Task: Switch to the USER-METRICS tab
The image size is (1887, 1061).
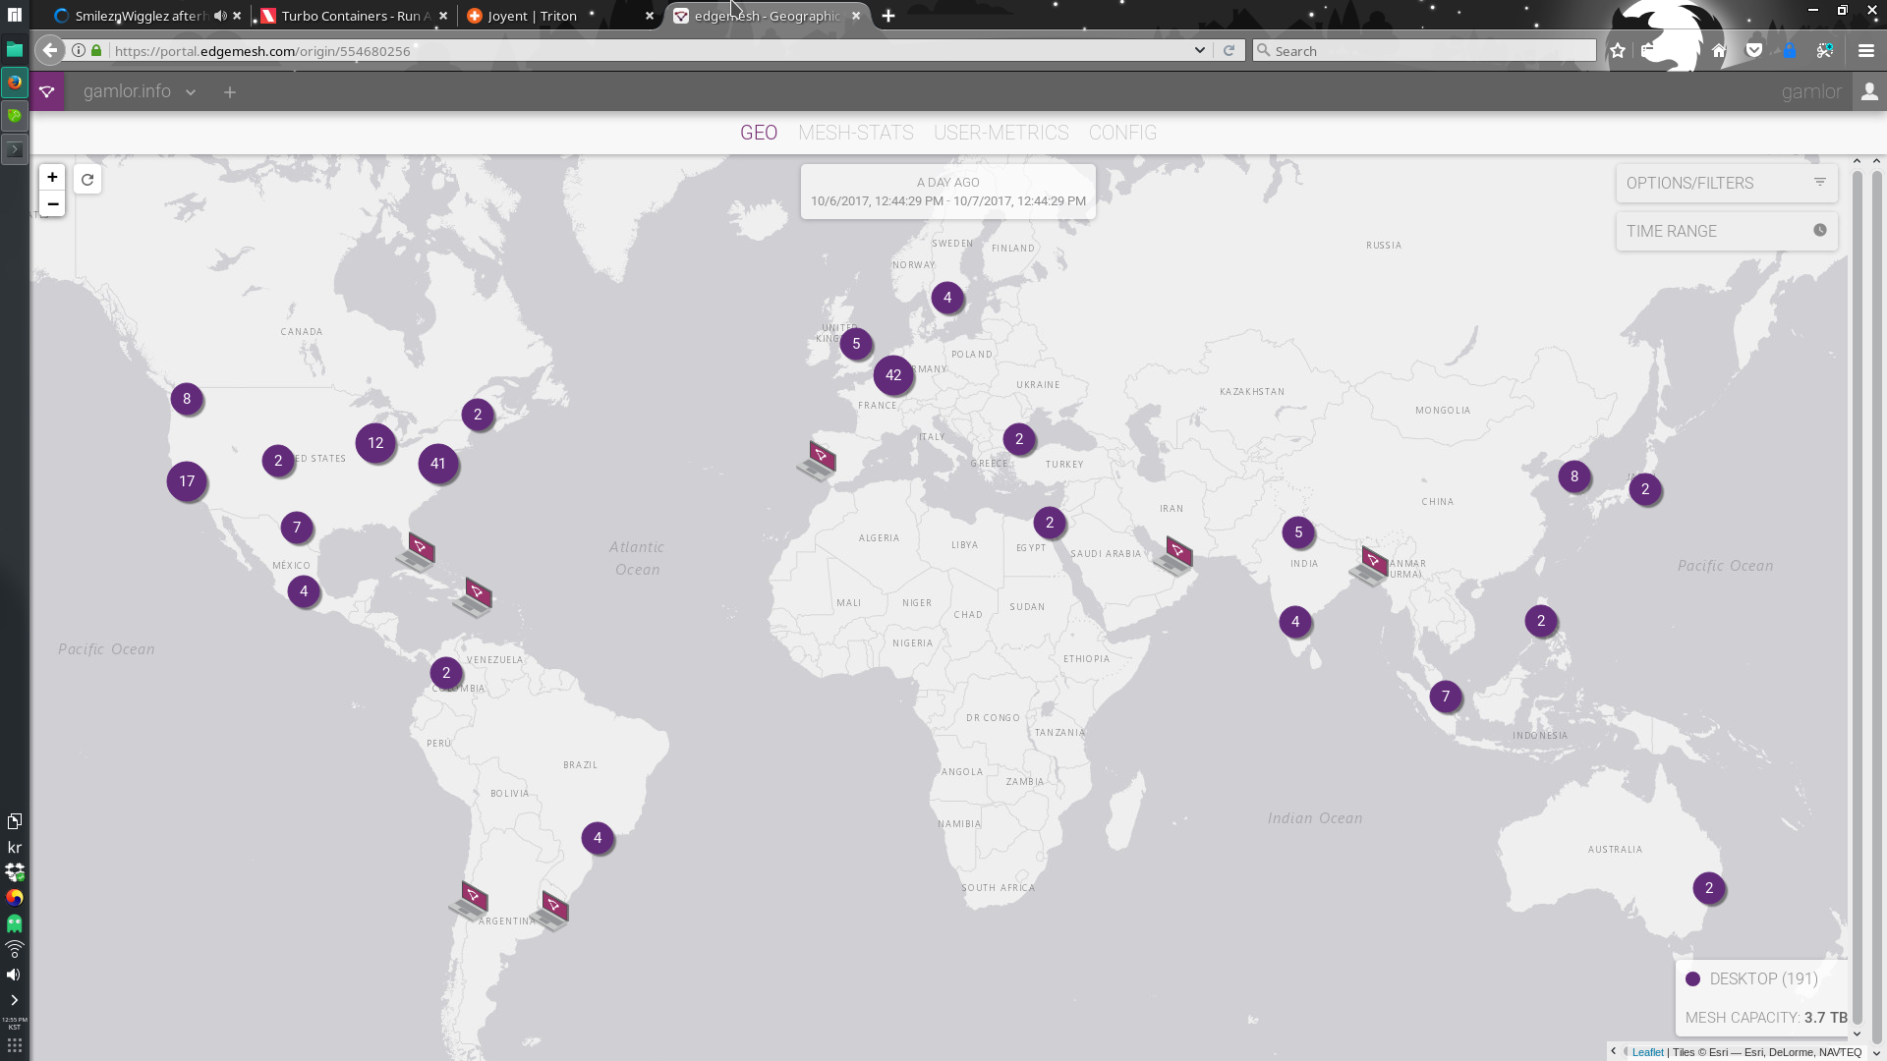Action: pos(1001,133)
